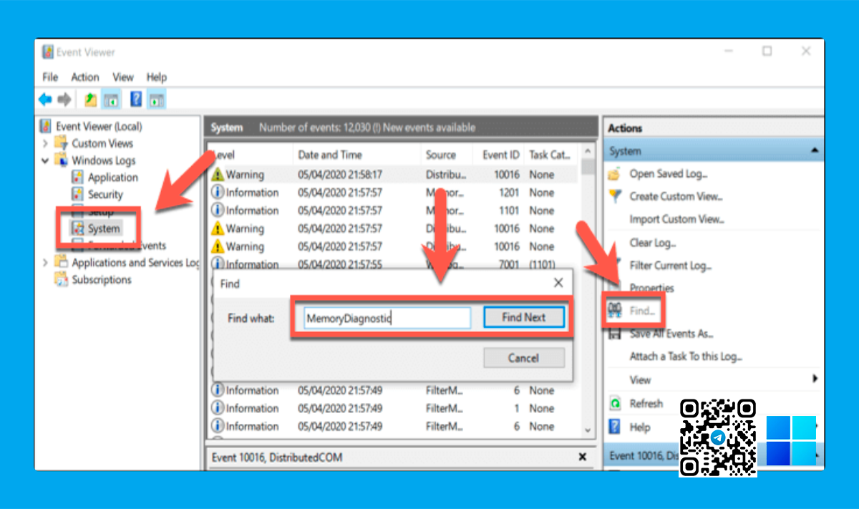The width and height of the screenshot is (859, 509).
Task: Click the Create Custom View funnel icon
Action: coord(615,196)
